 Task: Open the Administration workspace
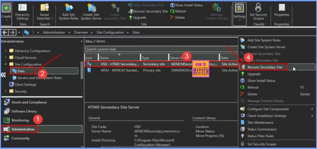tap(42, 129)
